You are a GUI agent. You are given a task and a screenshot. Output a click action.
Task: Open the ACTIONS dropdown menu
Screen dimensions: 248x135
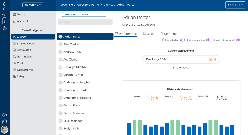coord(235,5)
